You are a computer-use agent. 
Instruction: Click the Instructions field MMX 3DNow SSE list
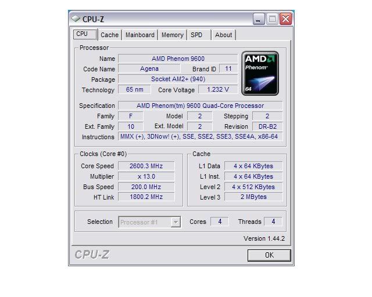coord(200,137)
